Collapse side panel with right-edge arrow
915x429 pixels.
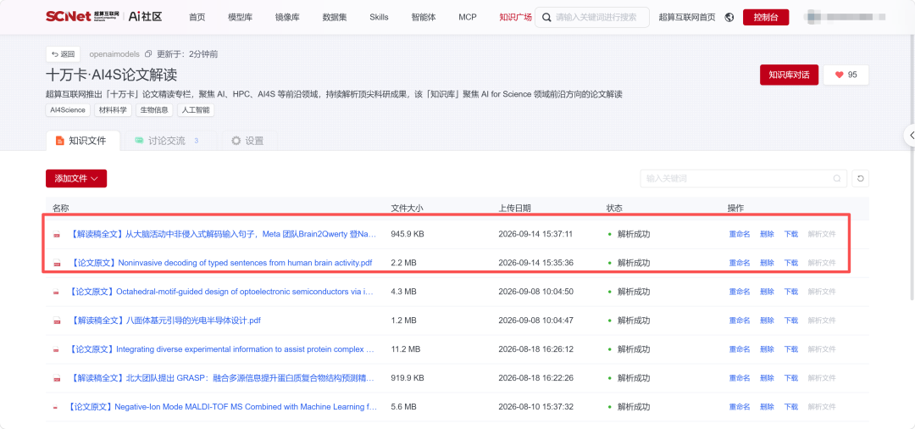910,136
